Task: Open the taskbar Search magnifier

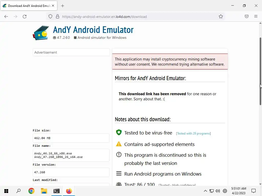Action: [x=18, y=191]
